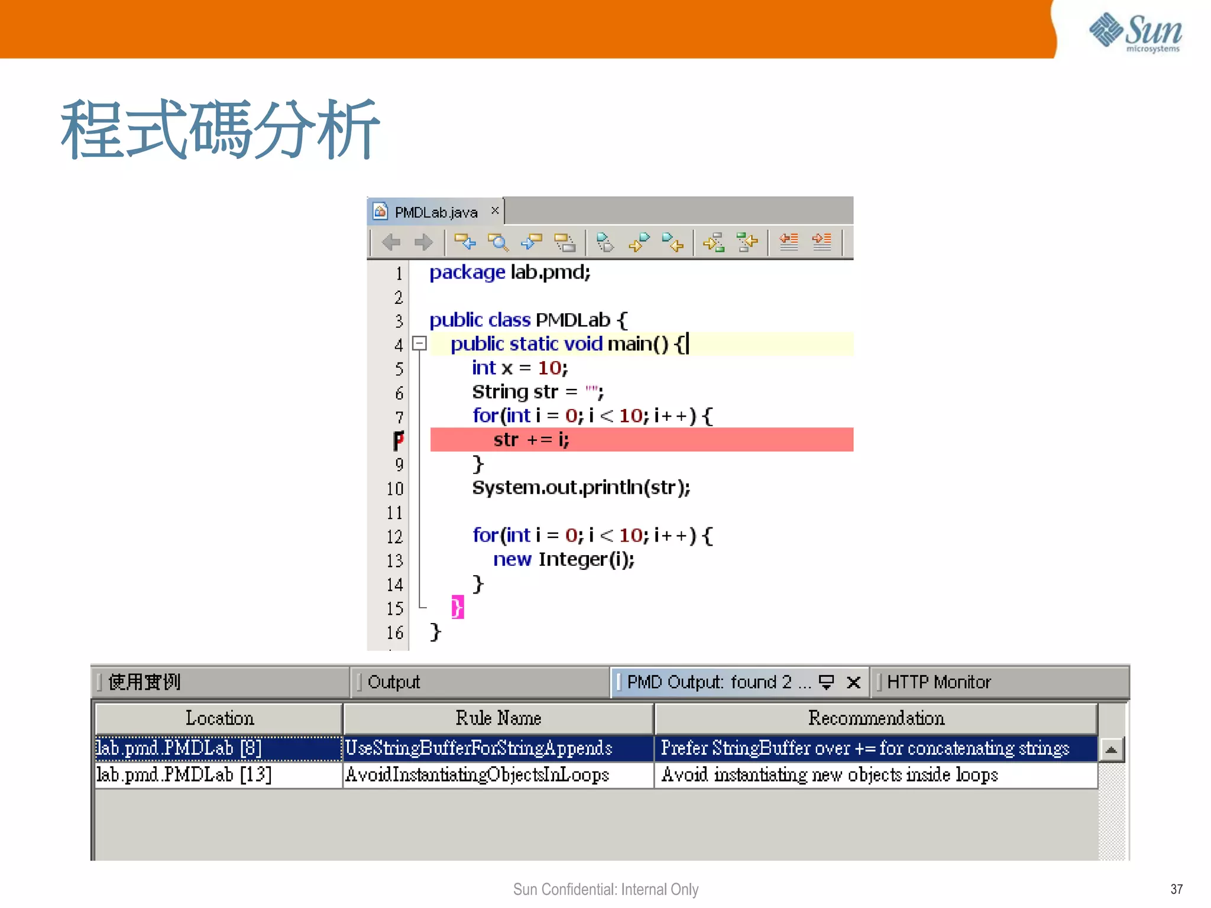
Task: Click the Find Previous Occurrence toolbar icon
Action: [465, 242]
